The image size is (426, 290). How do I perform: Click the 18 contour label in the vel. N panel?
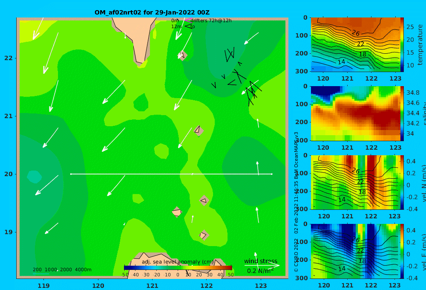point(362,192)
